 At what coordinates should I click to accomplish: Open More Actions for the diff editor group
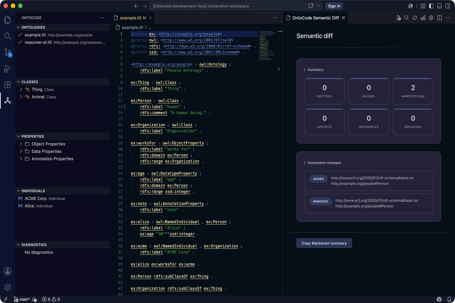tap(448, 18)
